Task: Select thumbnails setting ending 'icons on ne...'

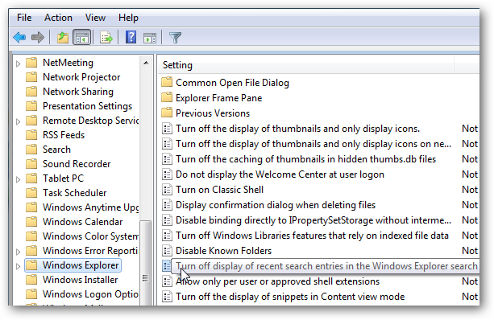Action: 313,144
